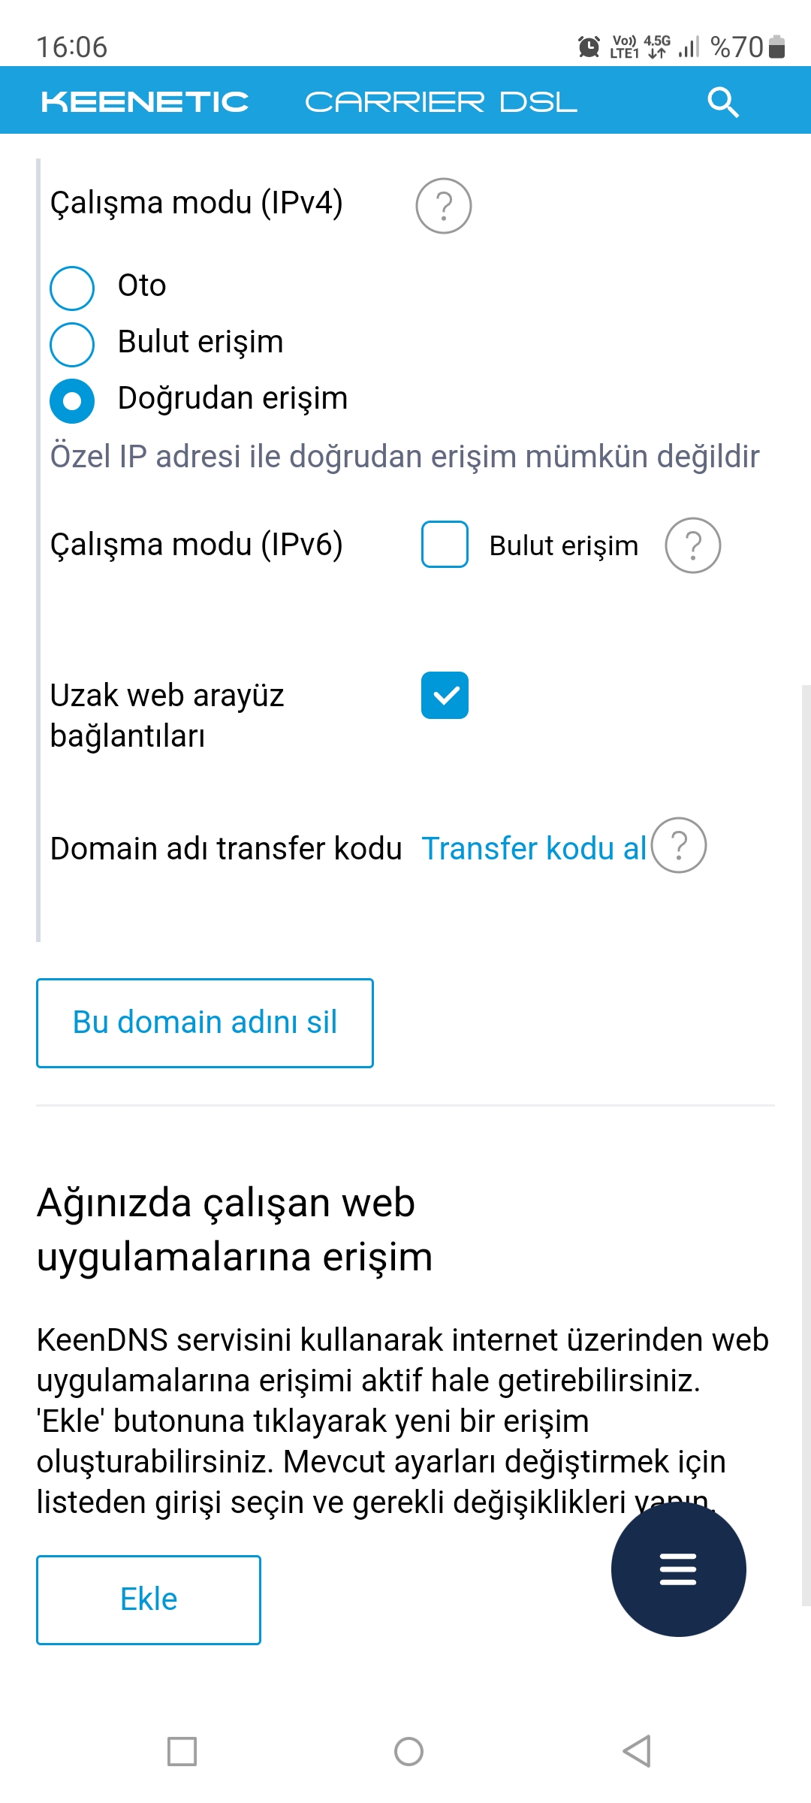811x1803 pixels.
Task: Select the Oto radio option
Action: tap(72, 288)
